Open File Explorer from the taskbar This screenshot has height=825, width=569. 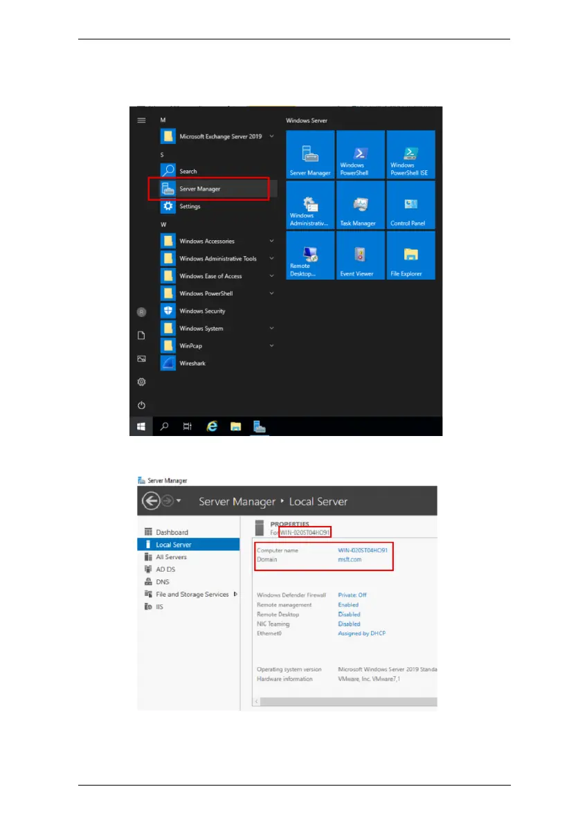tap(235, 427)
